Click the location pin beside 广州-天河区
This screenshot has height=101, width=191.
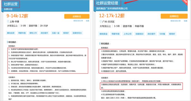tap(101, 22)
